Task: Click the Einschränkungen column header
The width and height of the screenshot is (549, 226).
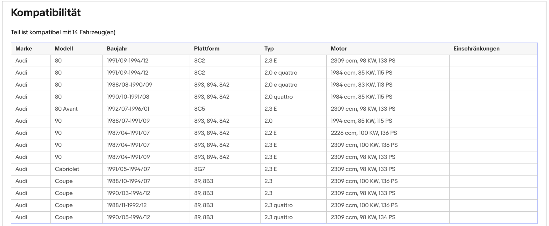Action: click(476, 49)
